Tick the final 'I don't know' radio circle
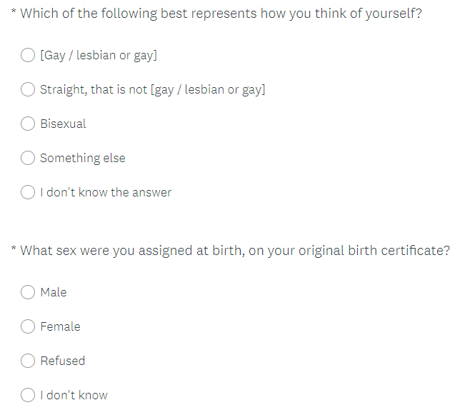This screenshot has width=465, height=420. click(x=28, y=395)
